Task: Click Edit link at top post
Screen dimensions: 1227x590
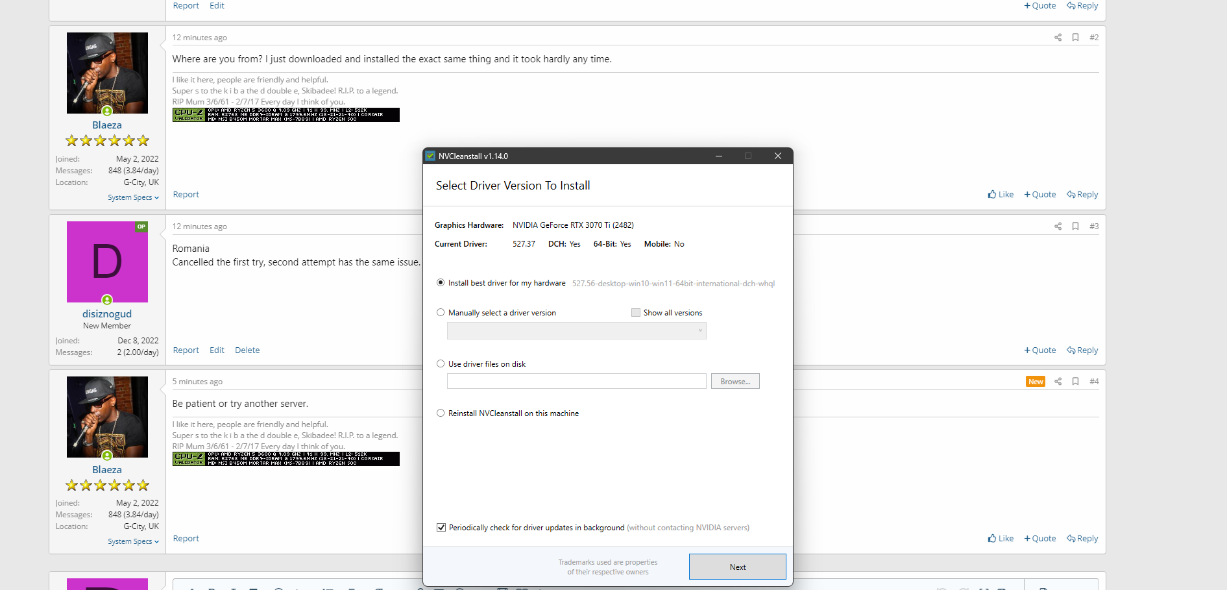Action: (217, 6)
